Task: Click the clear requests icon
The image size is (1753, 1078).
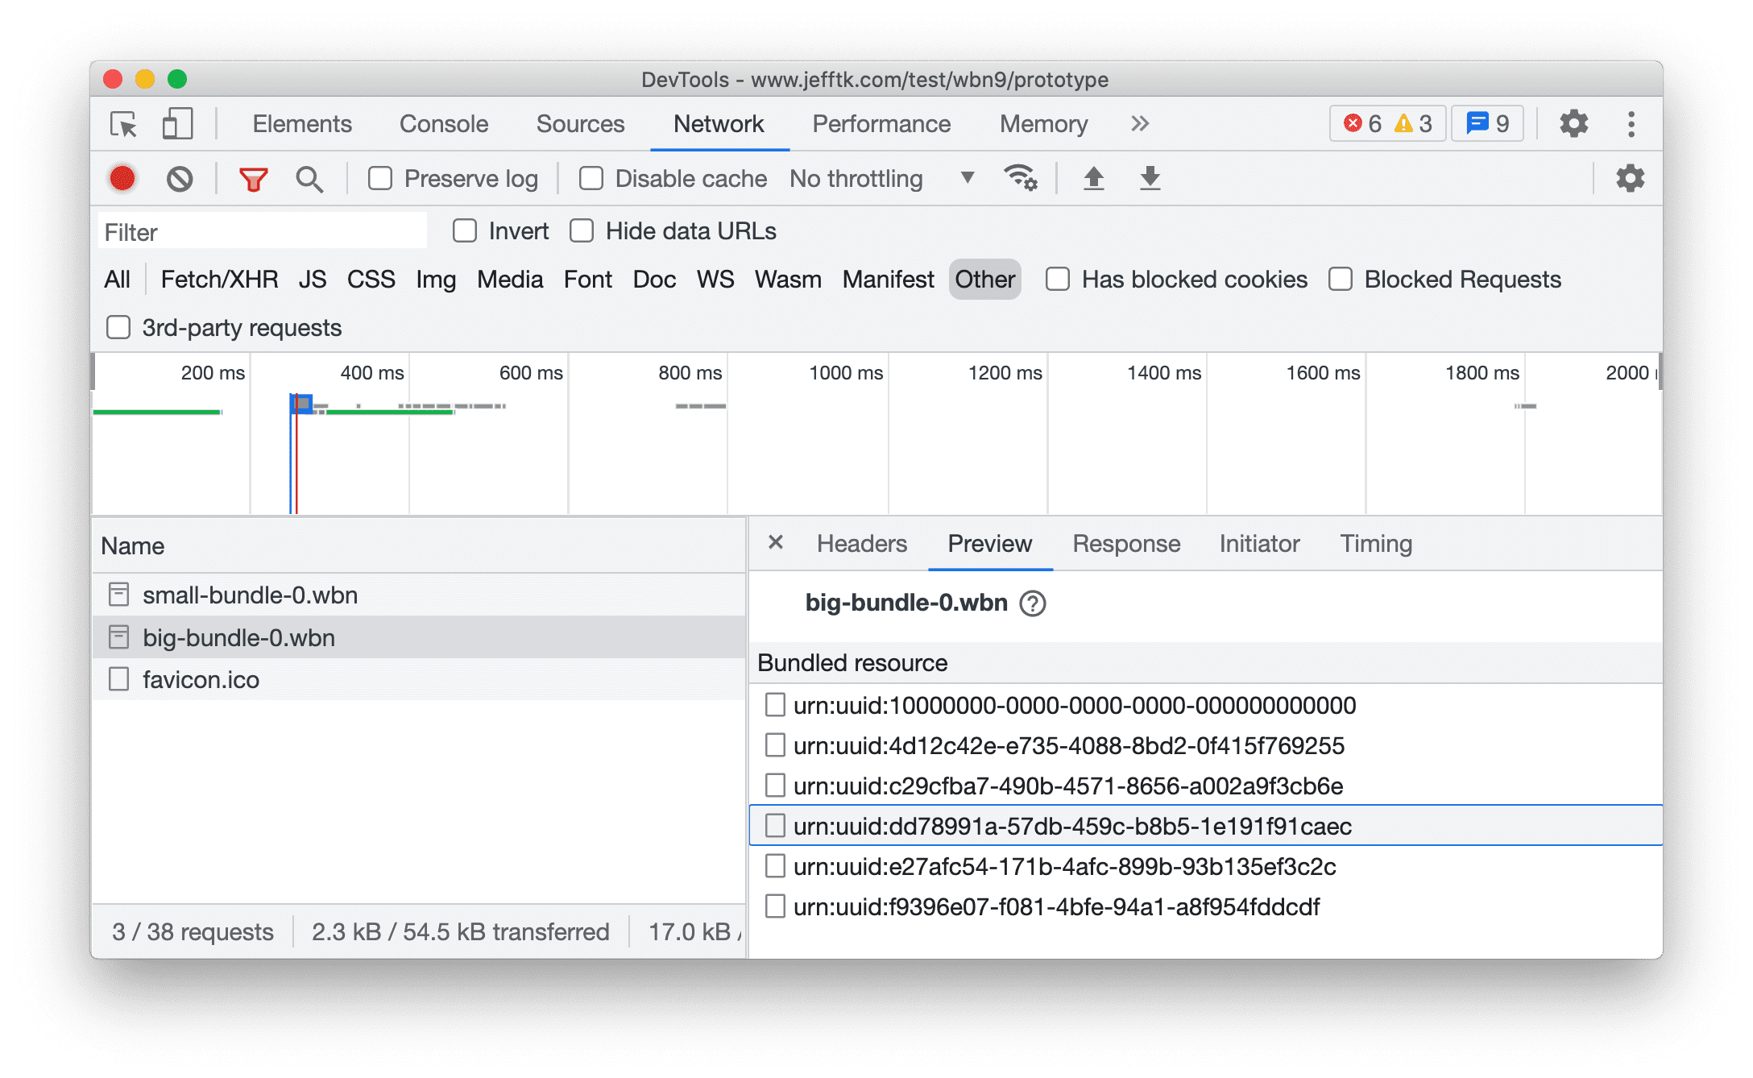Action: (180, 178)
